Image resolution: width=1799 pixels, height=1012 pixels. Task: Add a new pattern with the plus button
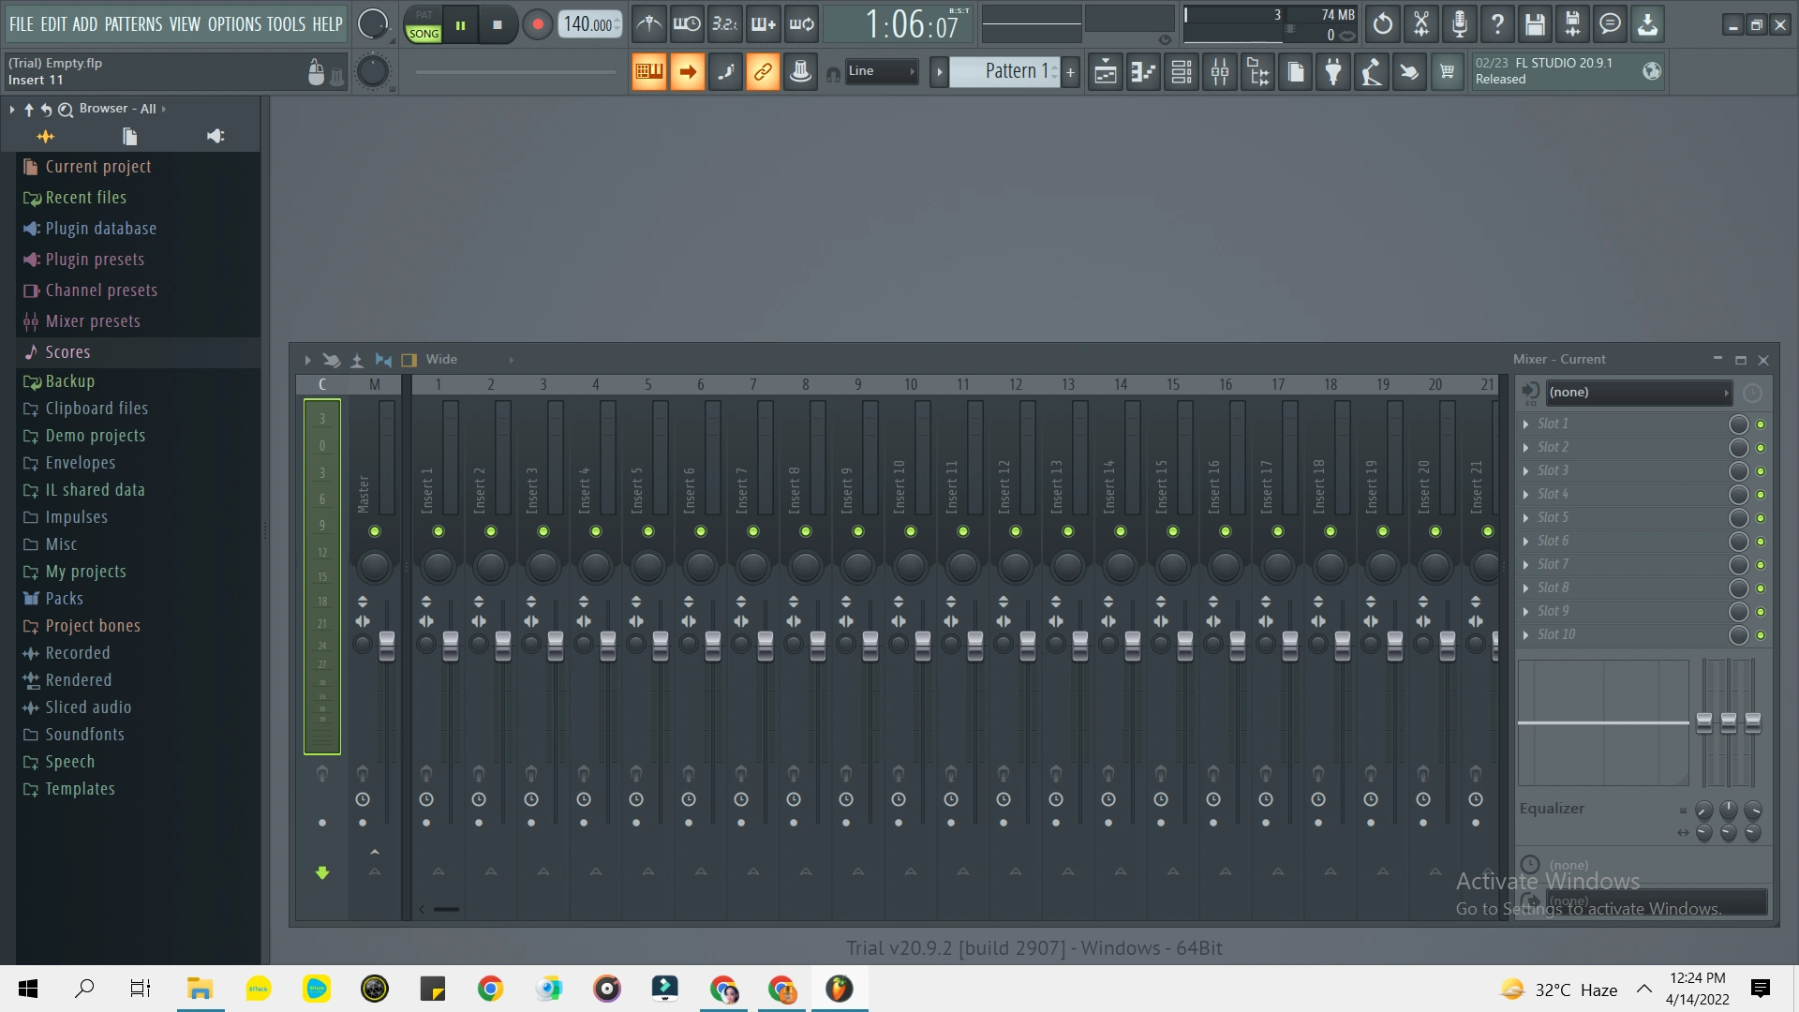click(1070, 71)
